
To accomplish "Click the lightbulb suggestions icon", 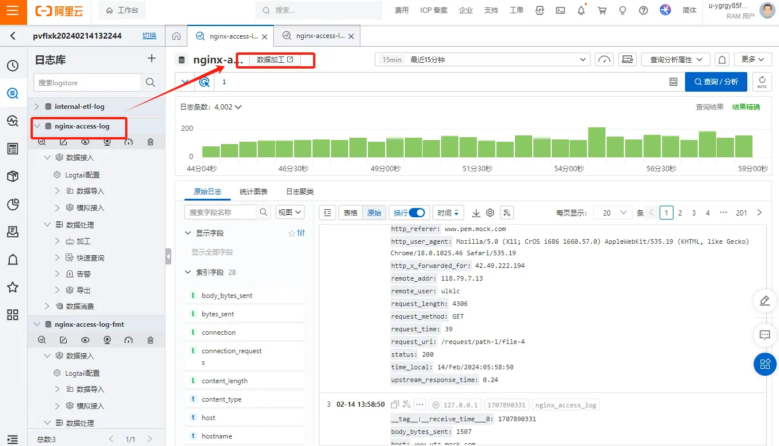I will 623,10.
